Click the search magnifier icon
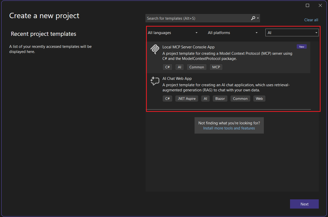The image size is (328, 217). 253,18
